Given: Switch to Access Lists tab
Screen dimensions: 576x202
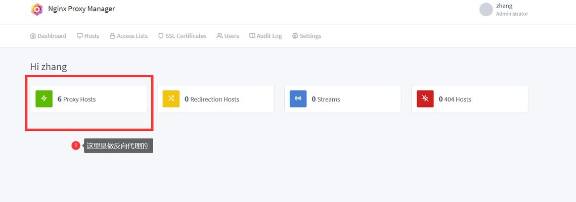Looking at the screenshot, I should pos(128,36).
